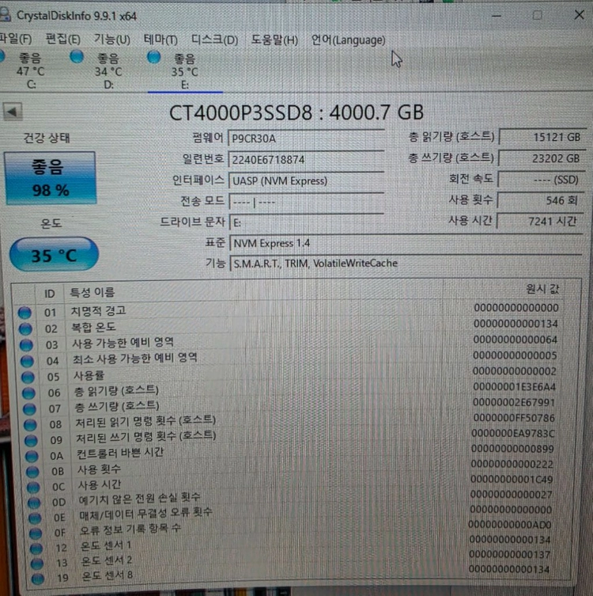Viewport: 593px width, 596px height.
Task: Click total host writes value 23202 GB
Action: click(x=542, y=158)
